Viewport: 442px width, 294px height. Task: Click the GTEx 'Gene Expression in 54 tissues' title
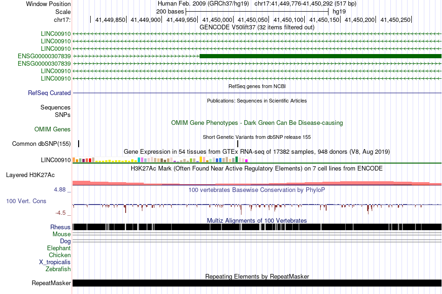click(x=257, y=152)
